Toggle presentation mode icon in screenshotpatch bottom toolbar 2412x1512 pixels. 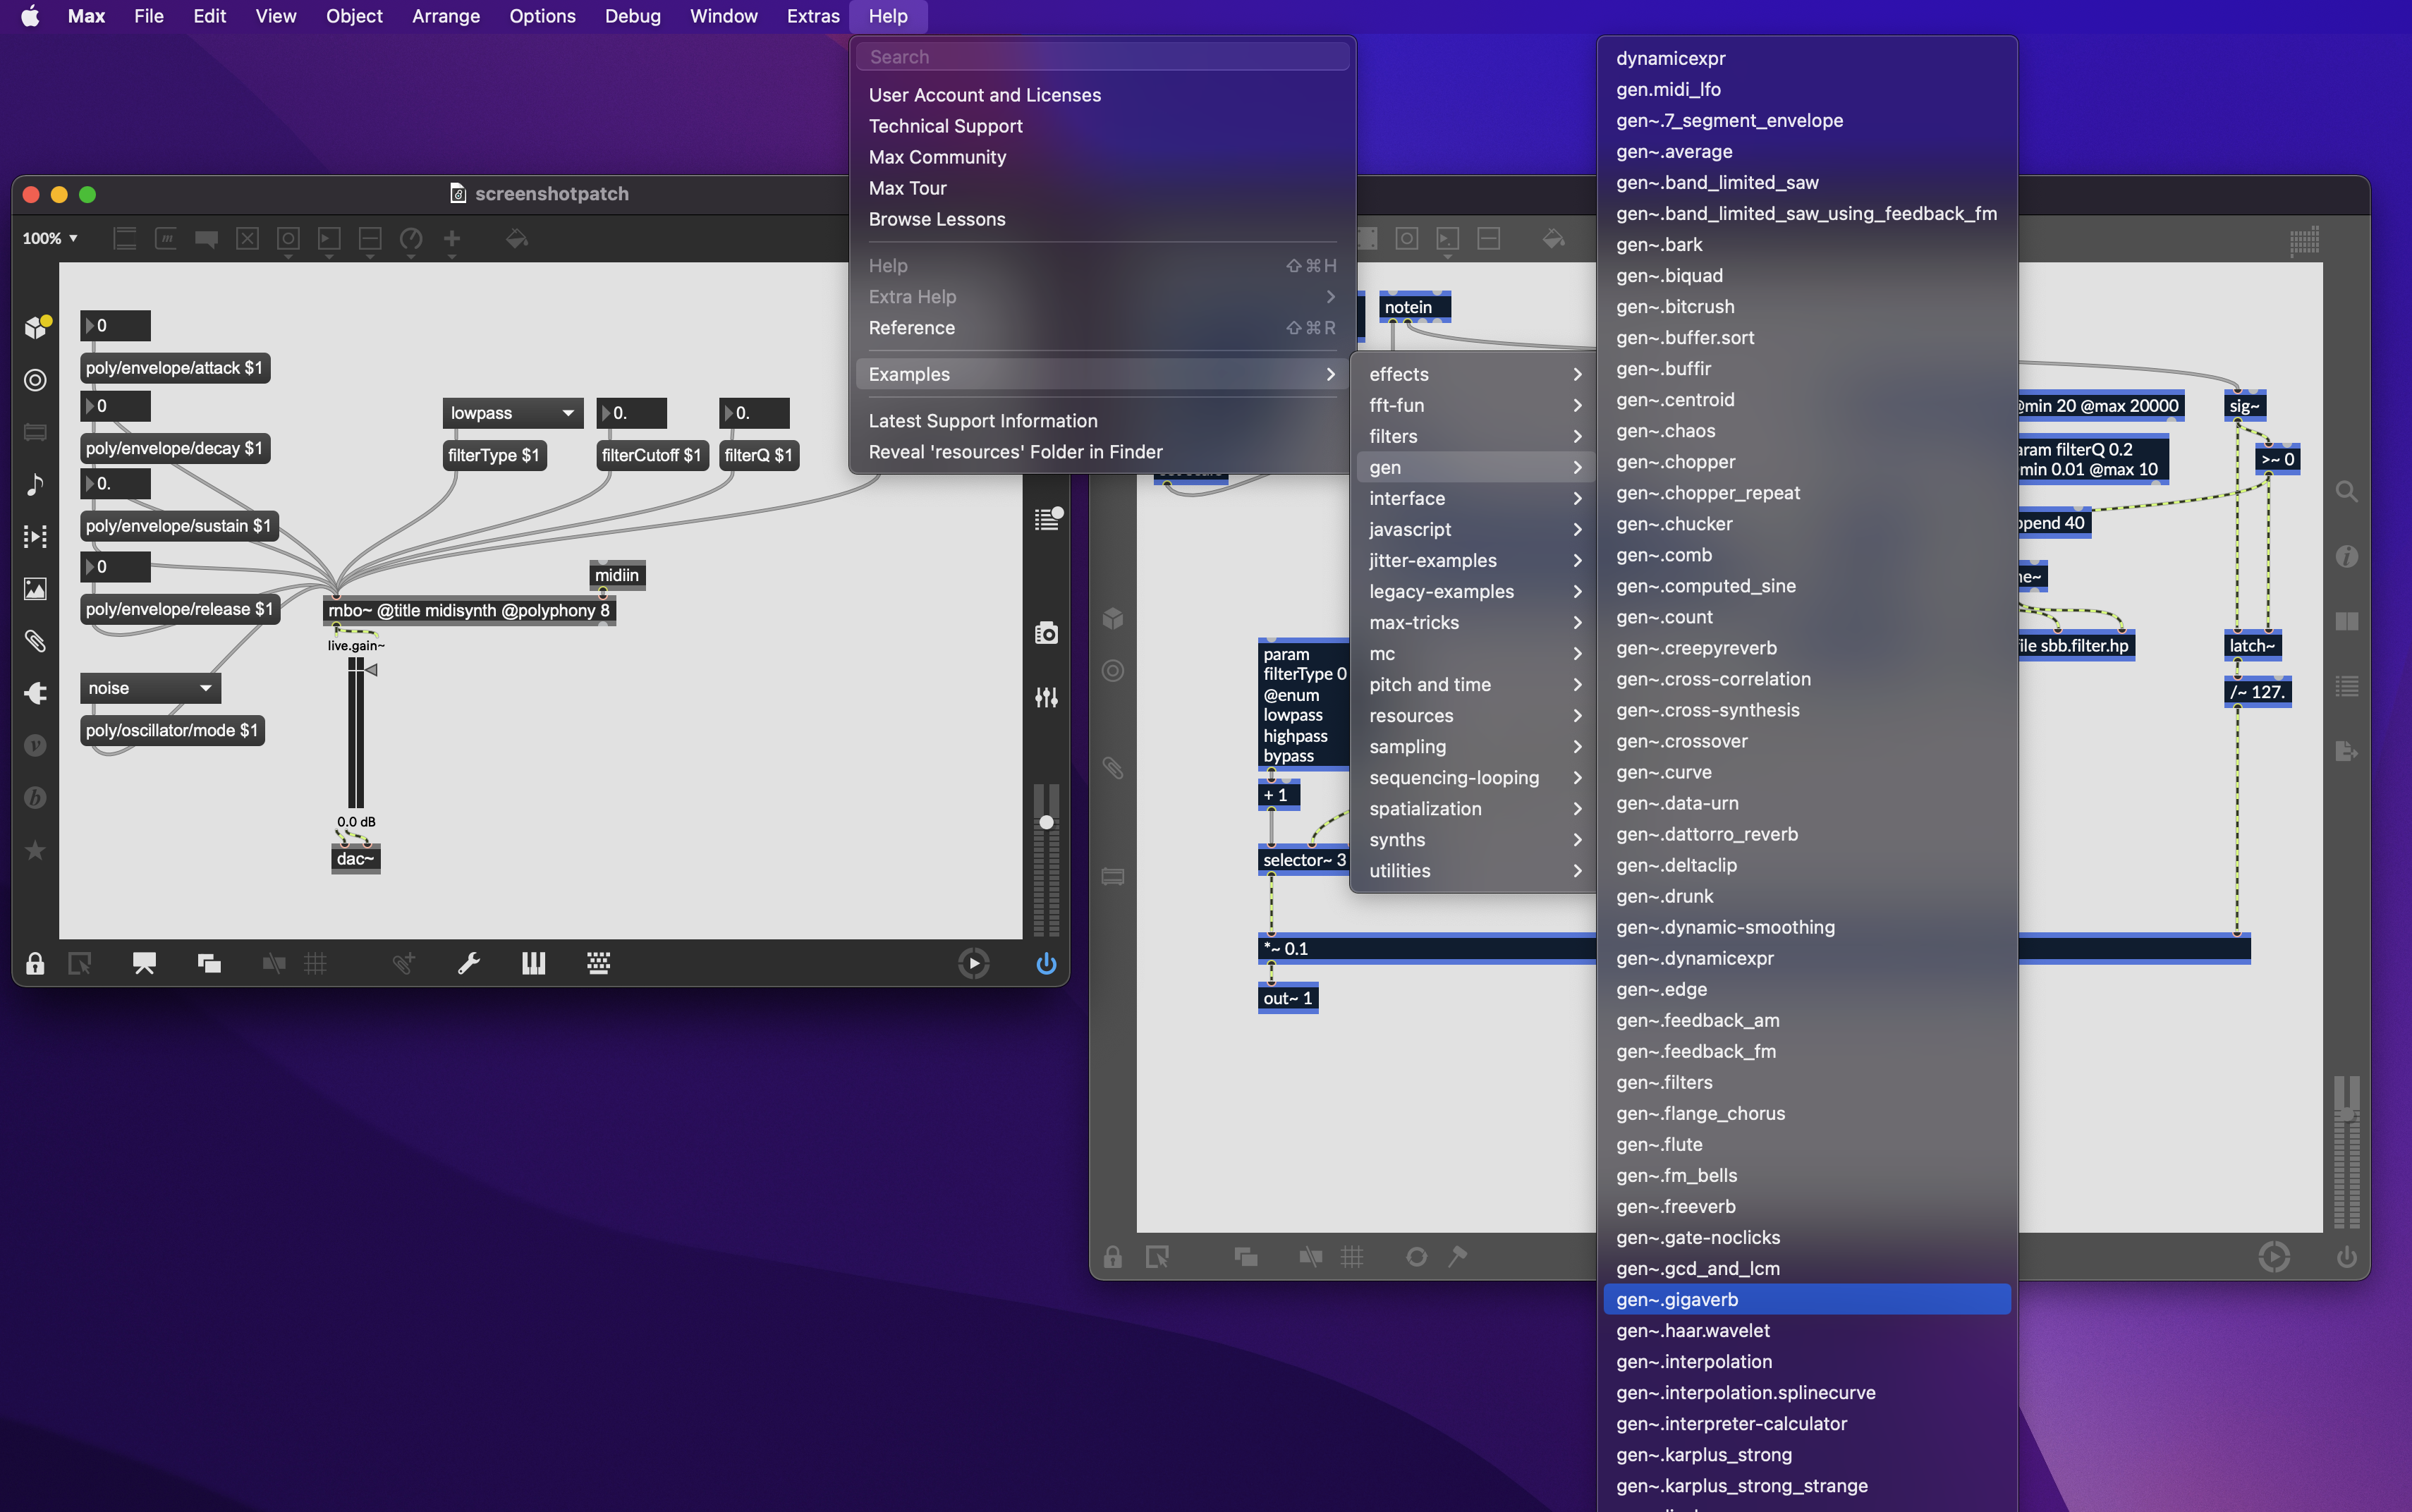144,963
